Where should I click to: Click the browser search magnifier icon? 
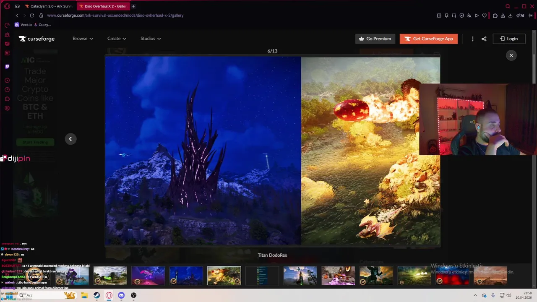508,6
